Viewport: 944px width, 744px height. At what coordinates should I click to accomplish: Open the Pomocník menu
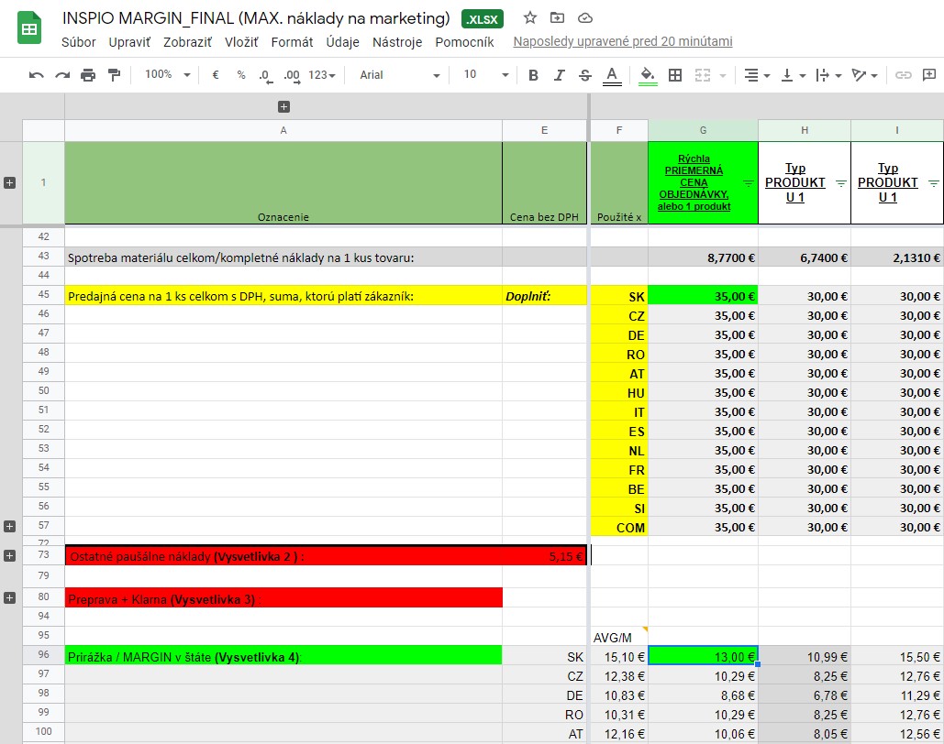(464, 42)
